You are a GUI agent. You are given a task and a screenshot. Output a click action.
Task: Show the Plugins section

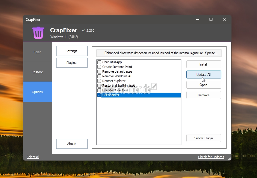pos(72,63)
